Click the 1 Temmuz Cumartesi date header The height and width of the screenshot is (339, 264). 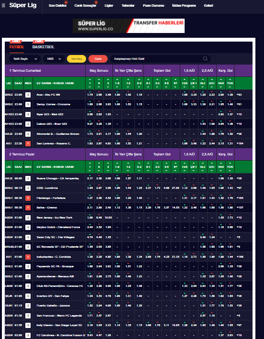click(x=25, y=70)
